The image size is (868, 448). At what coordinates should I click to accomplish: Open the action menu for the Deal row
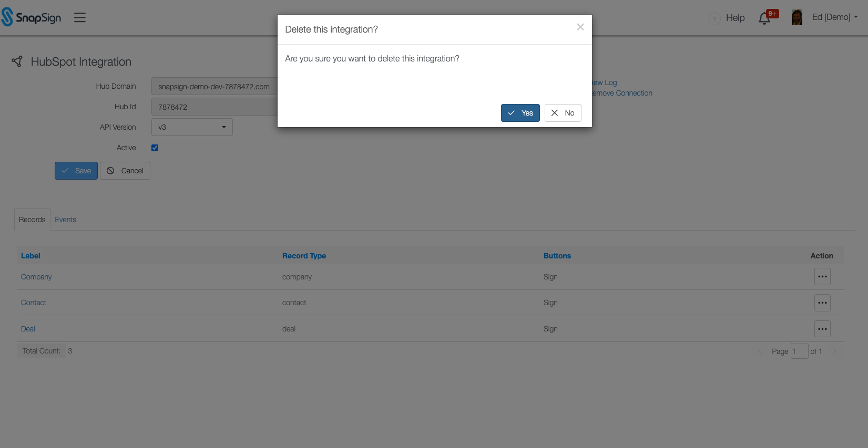[x=822, y=329]
